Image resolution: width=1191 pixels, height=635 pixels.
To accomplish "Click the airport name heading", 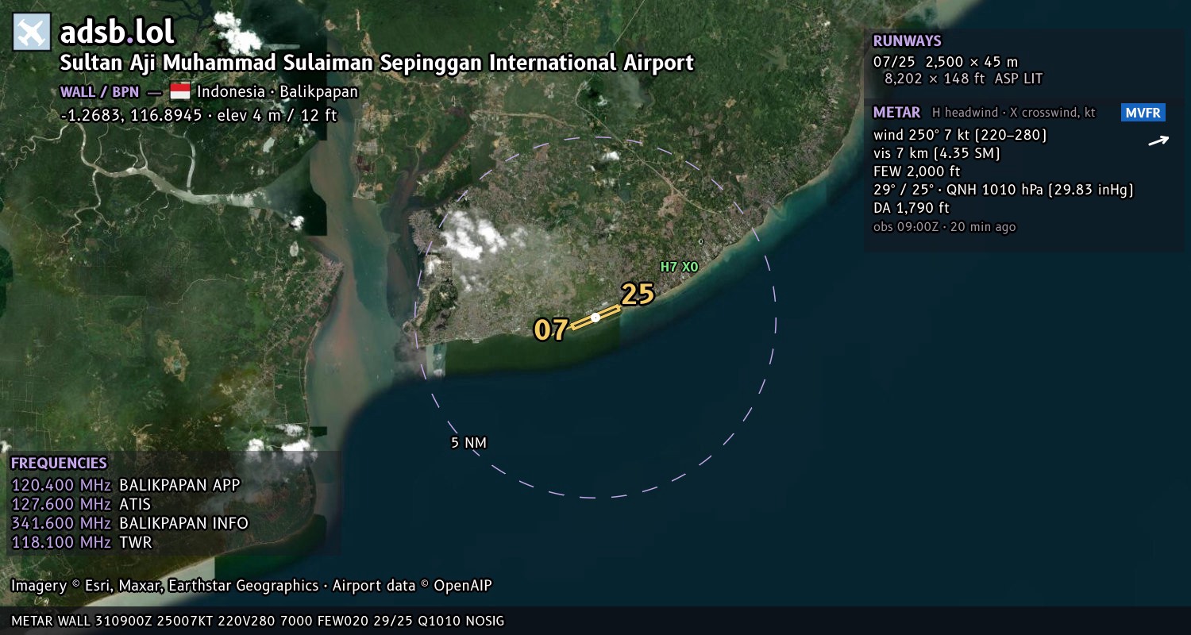I will 377,63.
